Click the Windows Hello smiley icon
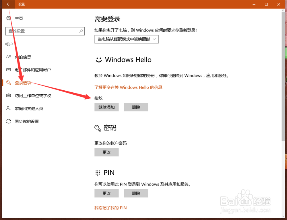 (x=99, y=60)
